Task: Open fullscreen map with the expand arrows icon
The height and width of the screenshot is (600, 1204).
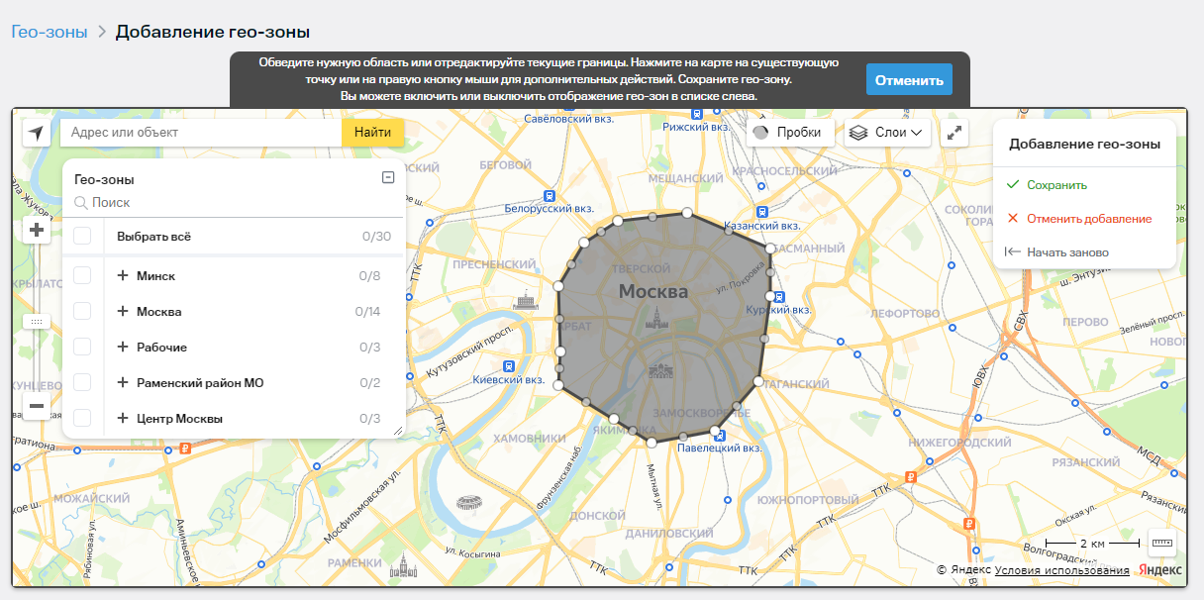Action: pos(954,133)
